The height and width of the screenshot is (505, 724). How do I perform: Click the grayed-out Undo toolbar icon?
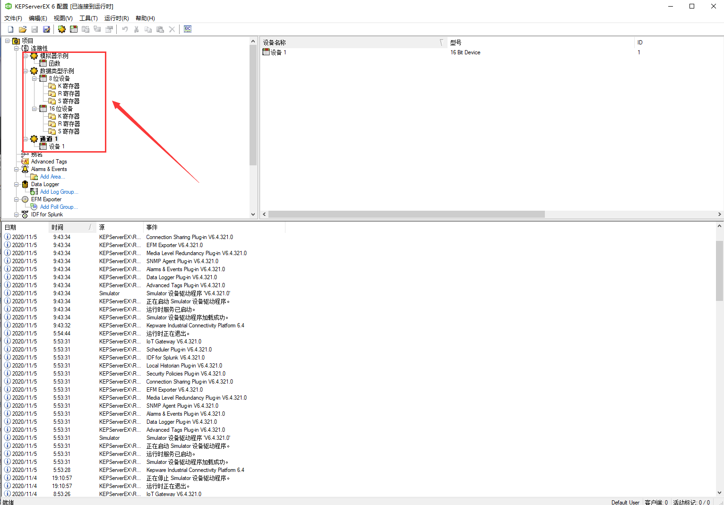[x=125, y=29]
